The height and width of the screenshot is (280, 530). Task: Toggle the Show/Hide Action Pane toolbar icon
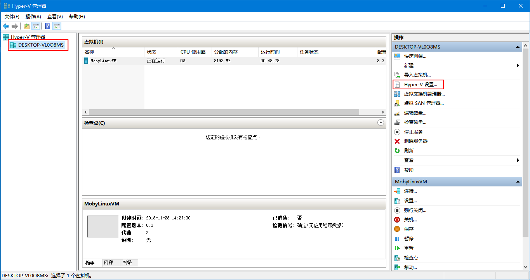pyautogui.click(x=57, y=26)
